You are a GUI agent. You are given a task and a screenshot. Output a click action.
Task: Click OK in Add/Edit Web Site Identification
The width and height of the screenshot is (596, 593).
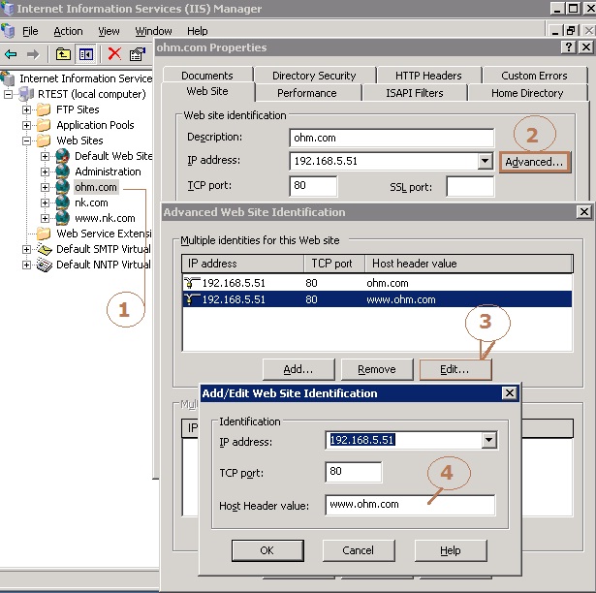(x=267, y=550)
